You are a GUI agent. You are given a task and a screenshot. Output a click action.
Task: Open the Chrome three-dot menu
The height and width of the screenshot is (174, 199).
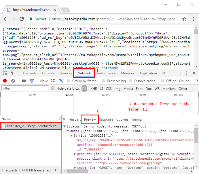pyautogui.click(x=194, y=19)
